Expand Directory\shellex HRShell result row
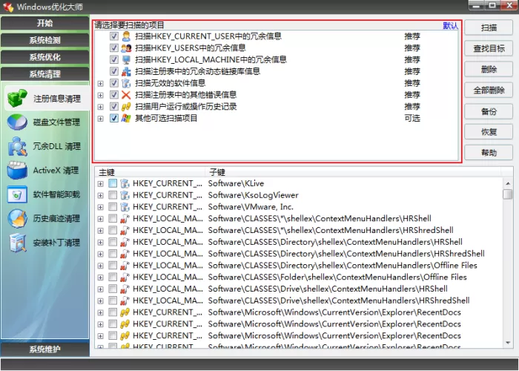The width and height of the screenshot is (519, 371). pos(101,243)
